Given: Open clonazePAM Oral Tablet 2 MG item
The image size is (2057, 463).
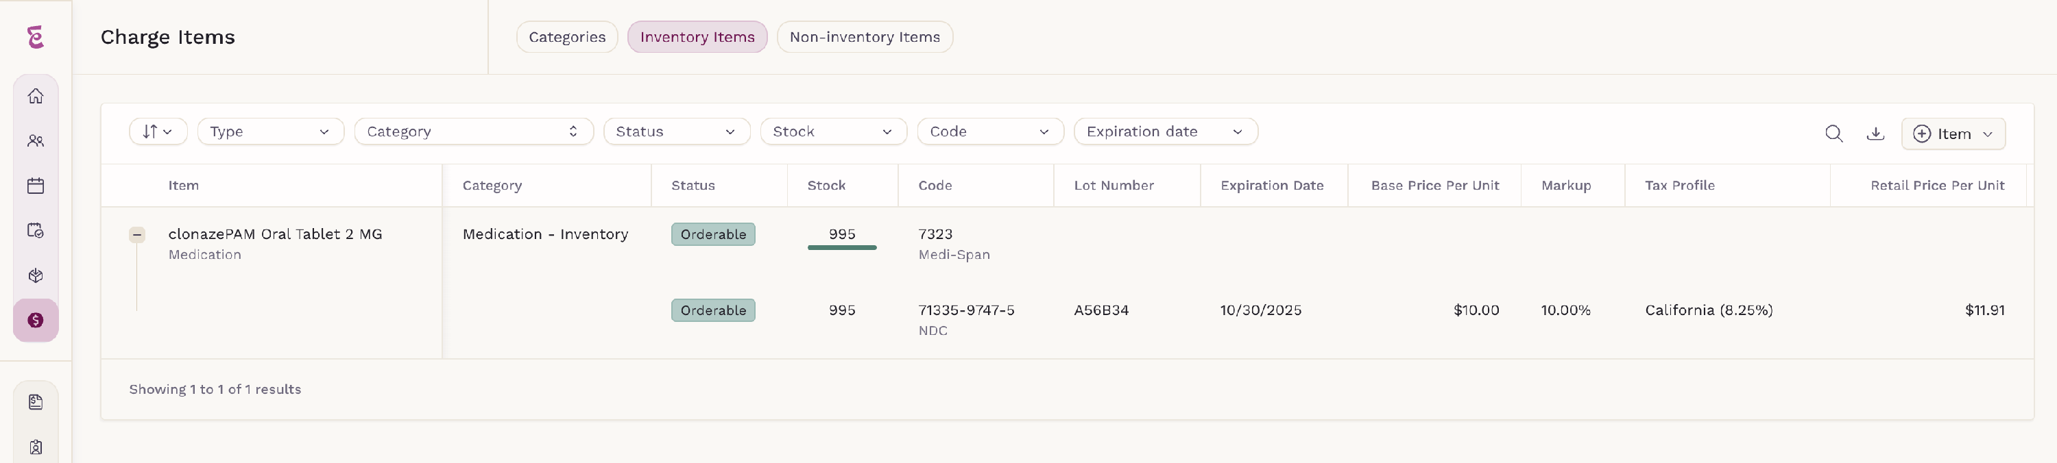Looking at the screenshot, I should tap(276, 234).
